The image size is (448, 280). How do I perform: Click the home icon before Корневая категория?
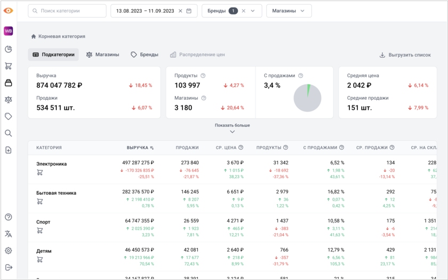[x=34, y=36]
